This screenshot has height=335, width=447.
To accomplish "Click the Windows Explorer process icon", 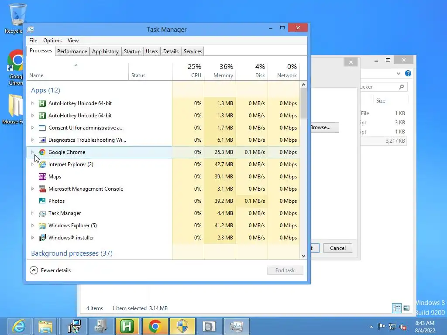I will click(x=42, y=226).
